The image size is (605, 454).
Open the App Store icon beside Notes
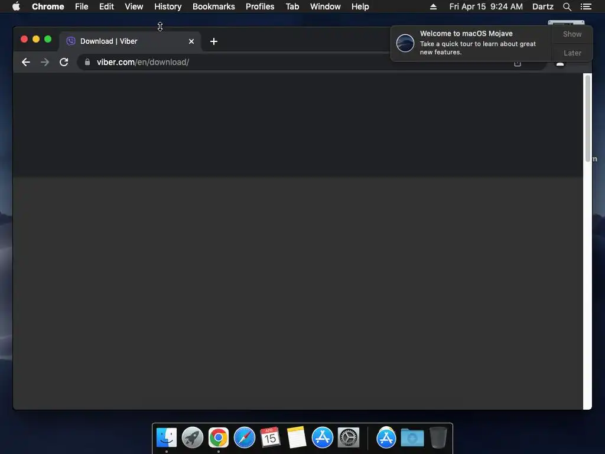[322, 437]
